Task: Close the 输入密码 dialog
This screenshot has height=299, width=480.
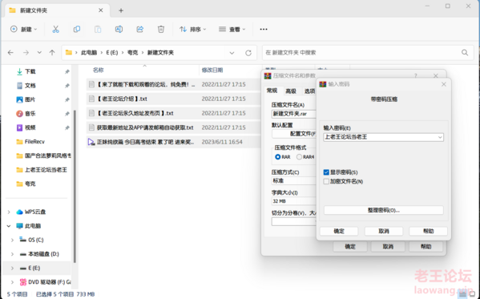Action: coord(444,84)
